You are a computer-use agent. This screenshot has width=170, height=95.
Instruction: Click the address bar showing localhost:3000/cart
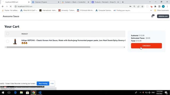point(71,6)
